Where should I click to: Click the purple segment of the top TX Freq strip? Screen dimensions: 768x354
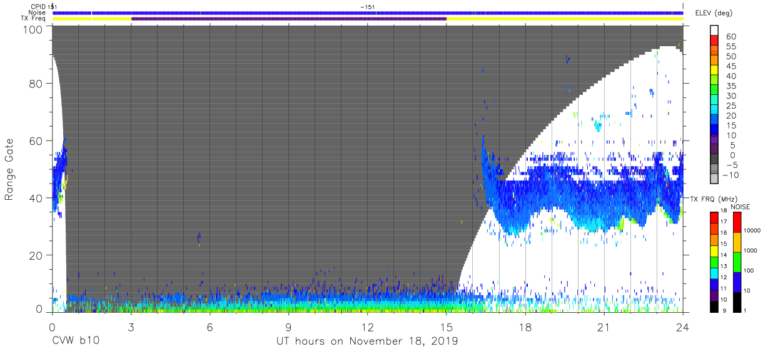289,19
